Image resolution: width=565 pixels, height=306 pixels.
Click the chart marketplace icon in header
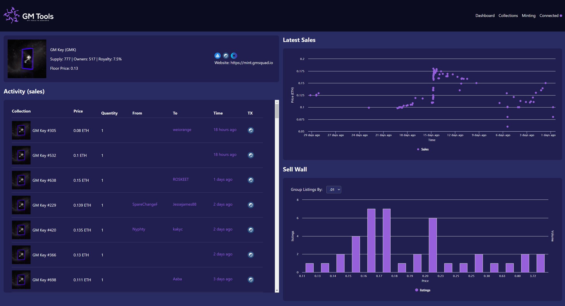pos(226,55)
